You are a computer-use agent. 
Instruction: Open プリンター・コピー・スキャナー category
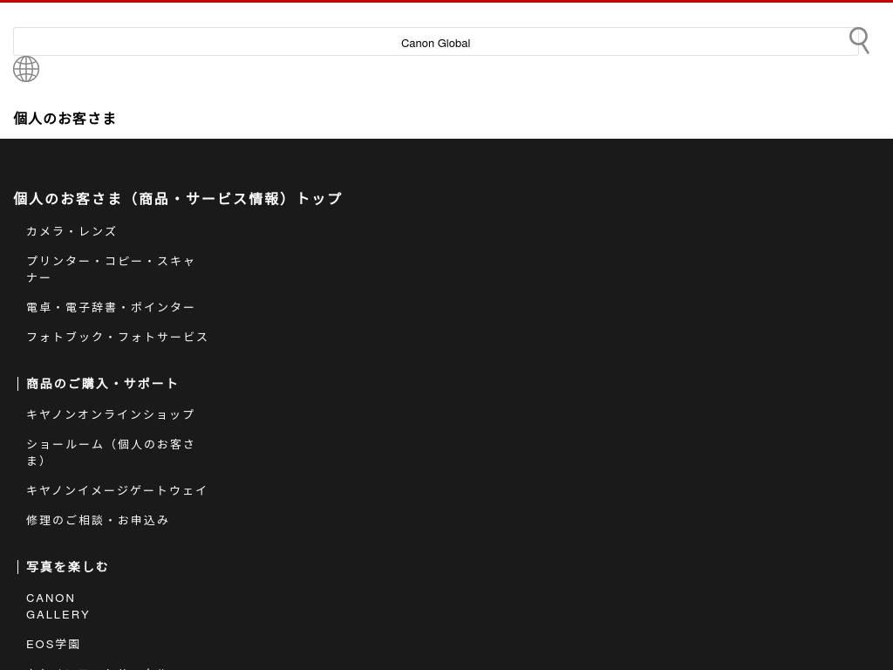(x=111, y=269)
